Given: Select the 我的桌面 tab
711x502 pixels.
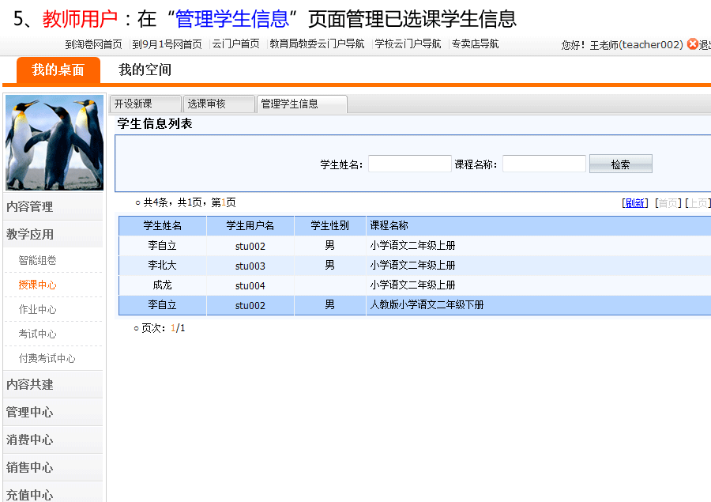Looking at the screenshot, I should [58, 70].
